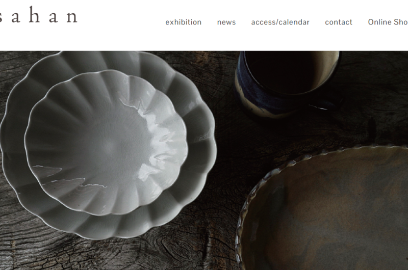This screenshot has width=408, height=270.
Task: Go to the news section
Action: click(226, 22)
